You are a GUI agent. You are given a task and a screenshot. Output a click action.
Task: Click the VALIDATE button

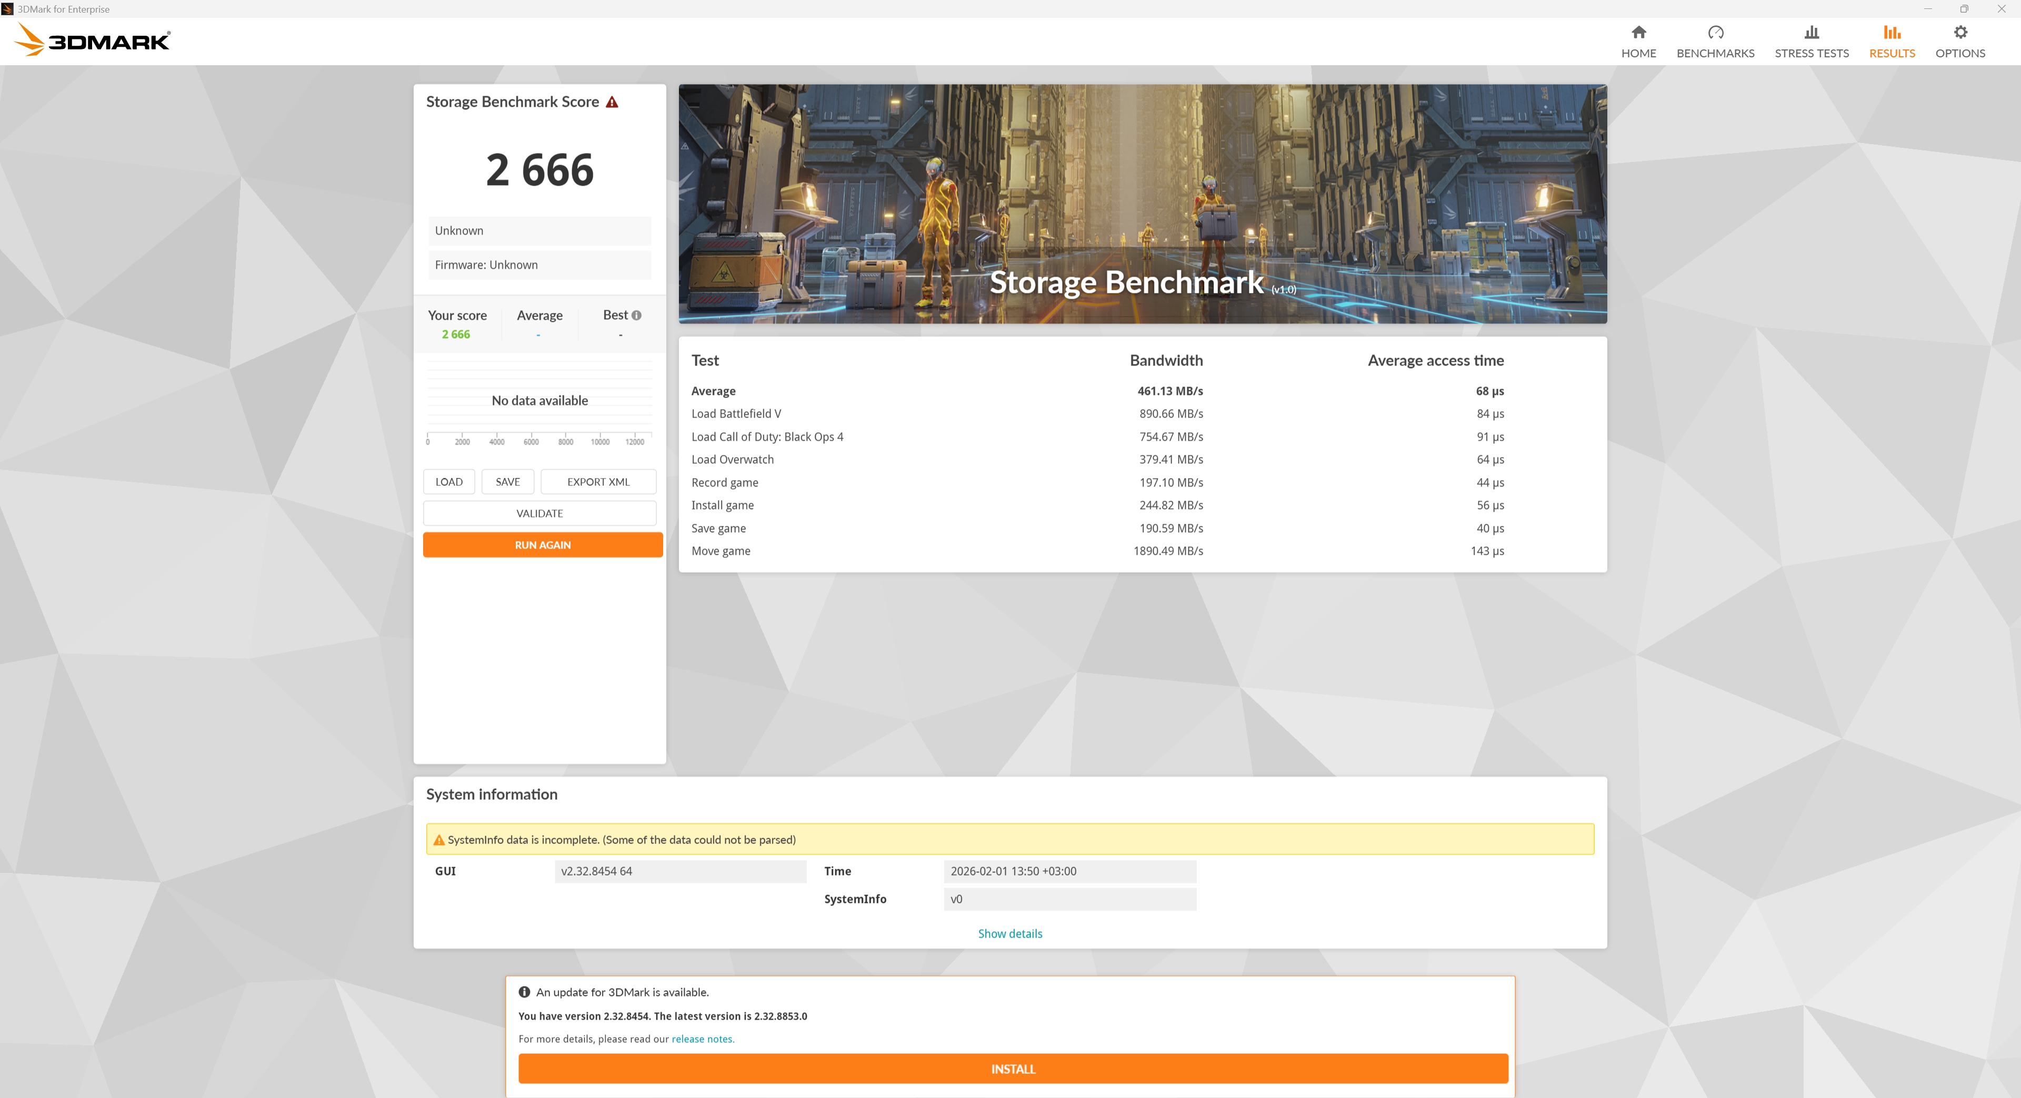[x=539, y=513]
